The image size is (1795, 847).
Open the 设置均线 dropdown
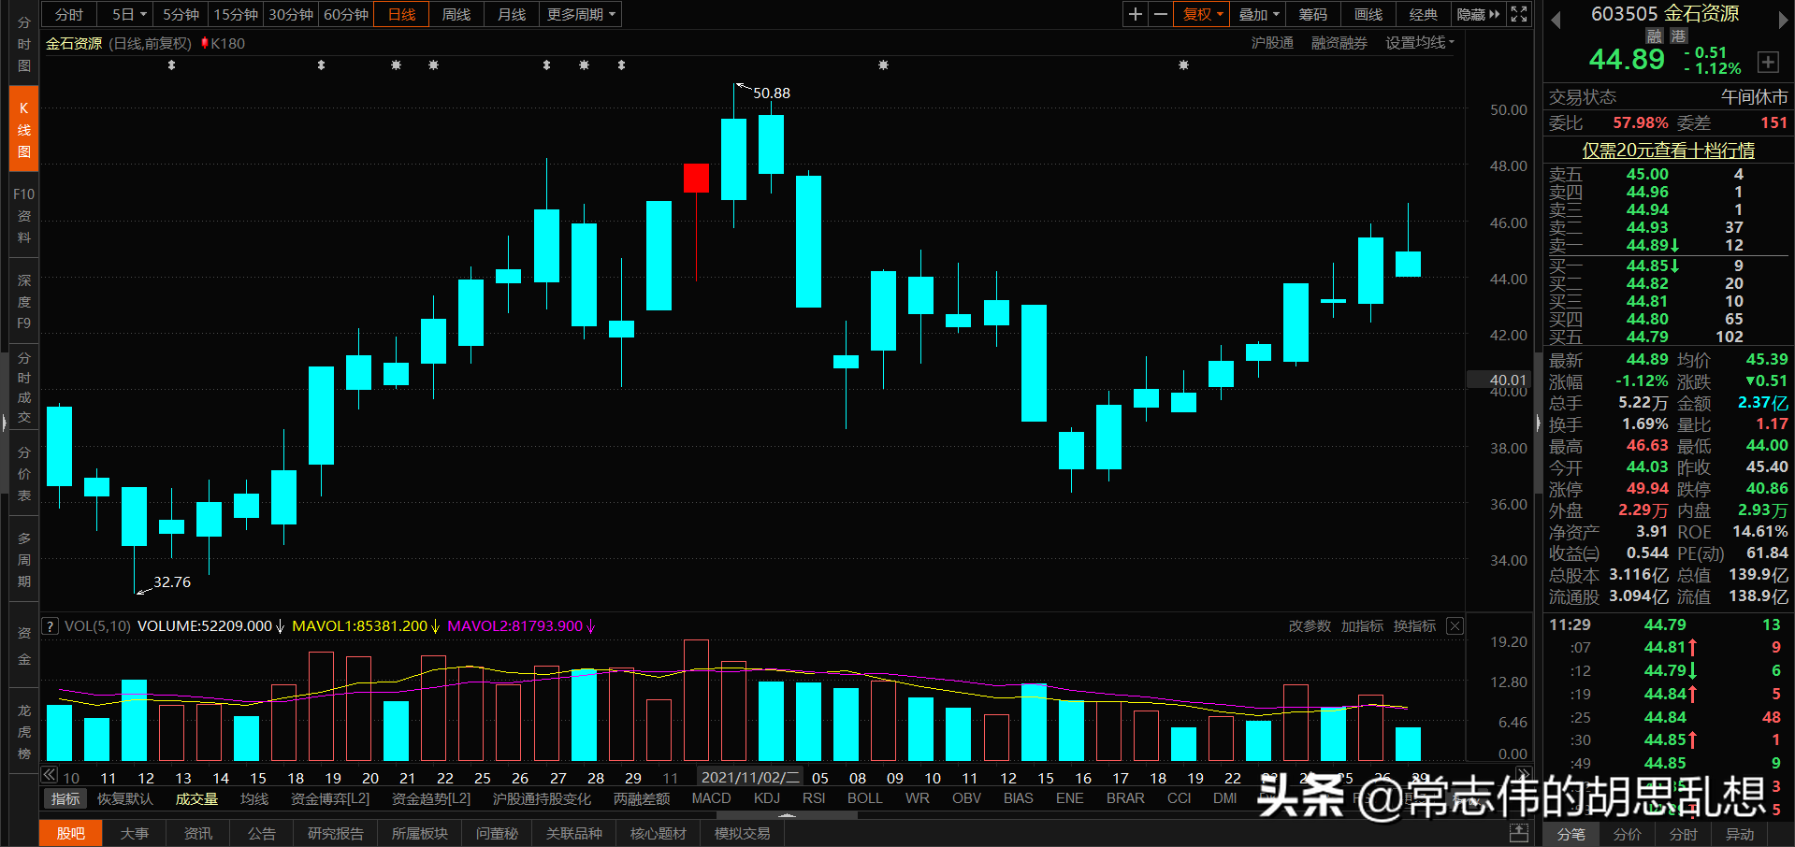[x=1418, y=42]
